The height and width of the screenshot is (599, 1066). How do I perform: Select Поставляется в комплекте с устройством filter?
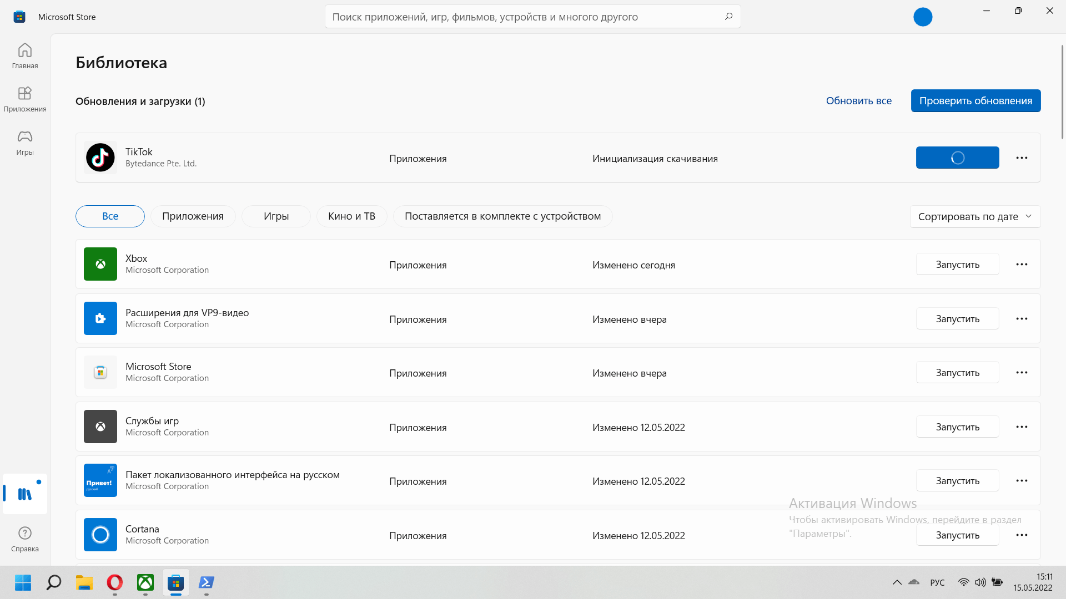(x=502, y=216)
